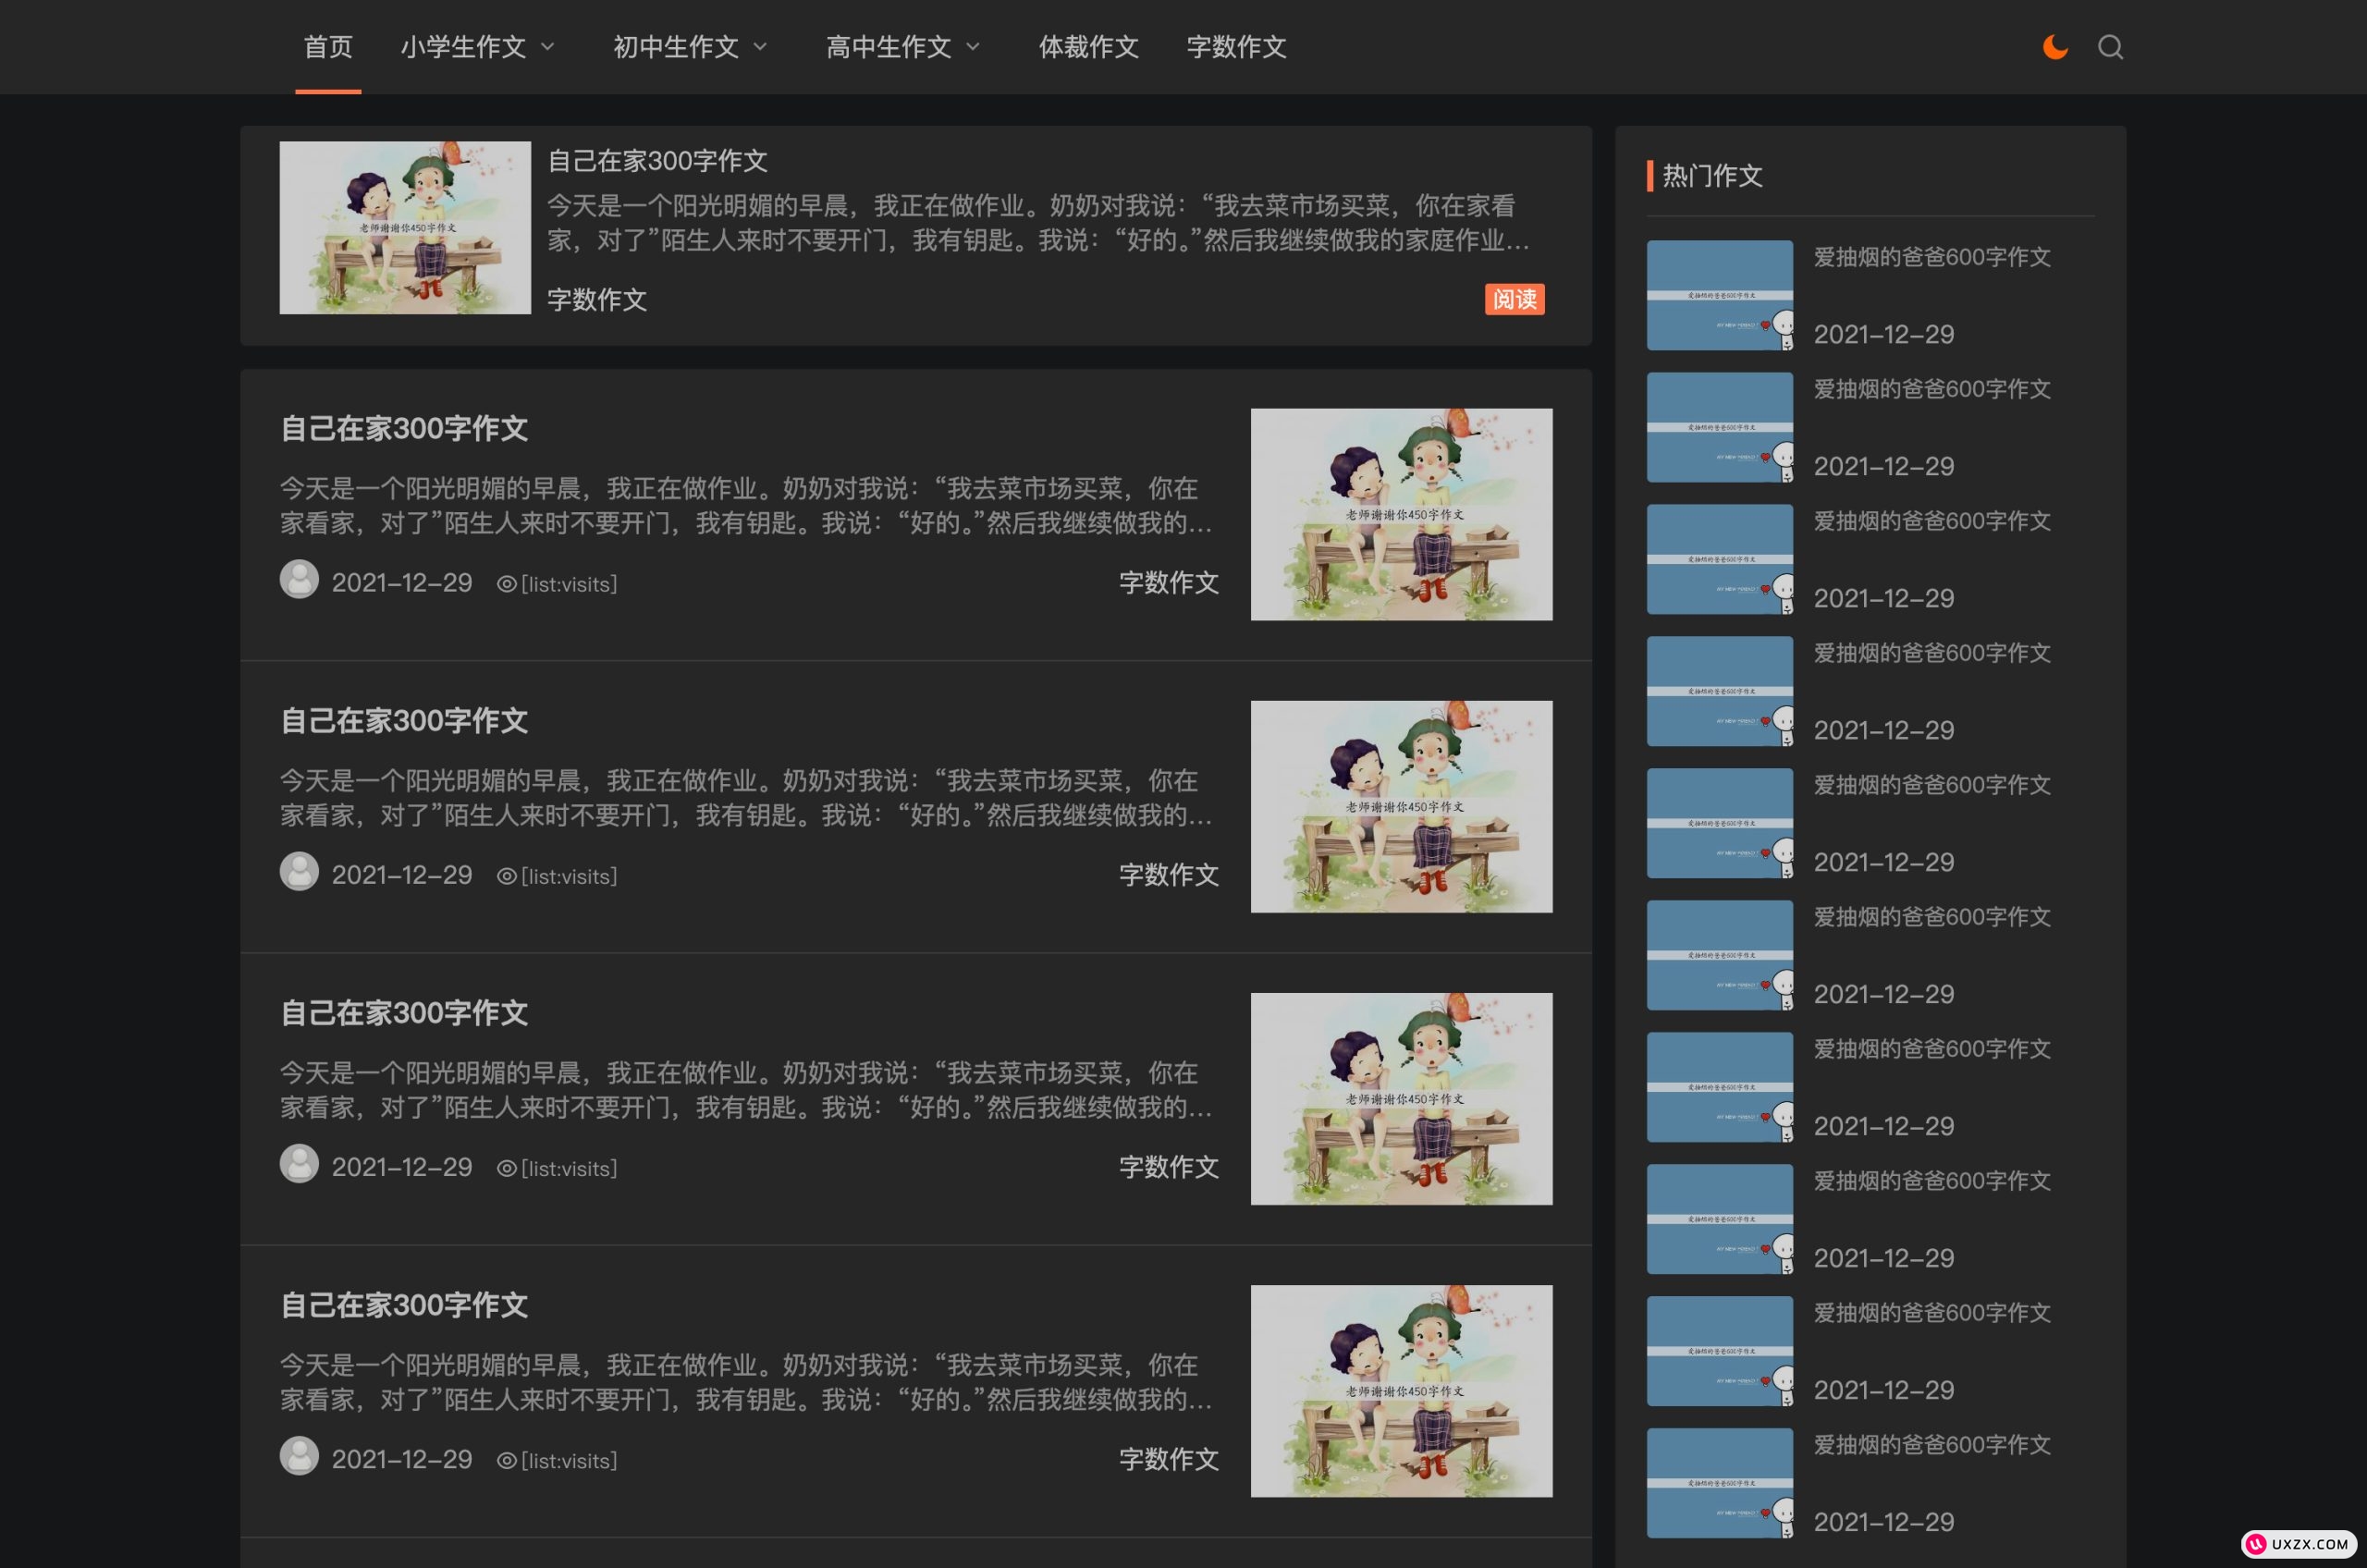Viewport: 2367px width, 1568px height.
Task: Click the fourth article's views eye icon
Action: coord(507,1461)
